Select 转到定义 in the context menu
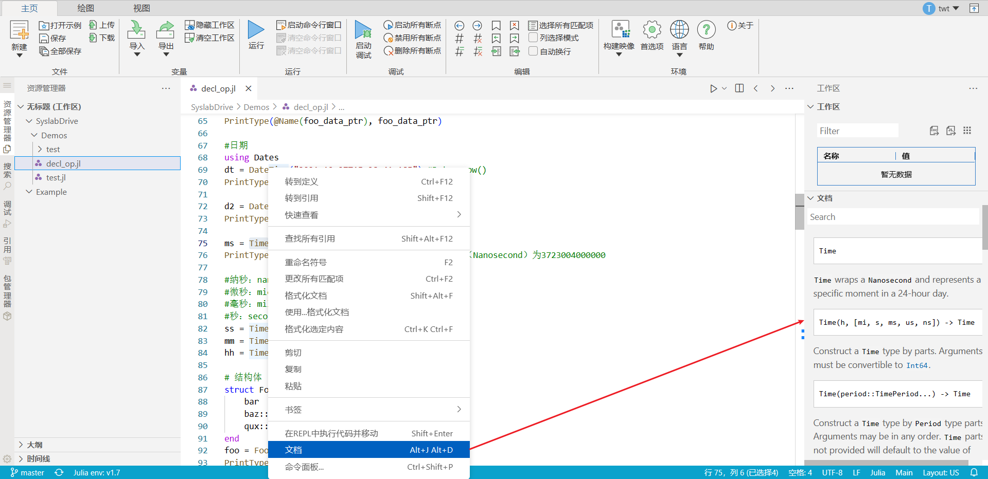This screenshot has height=479, width=988. pyautogui.click(x=369, y=182)
